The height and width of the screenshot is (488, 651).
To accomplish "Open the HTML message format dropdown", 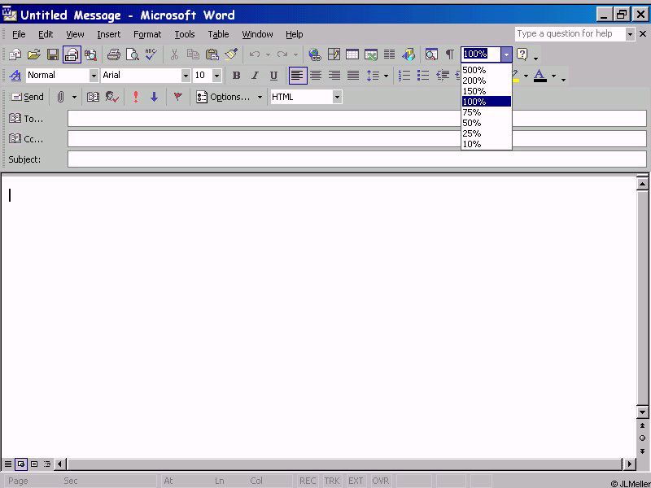I will (x=337, y=97).
